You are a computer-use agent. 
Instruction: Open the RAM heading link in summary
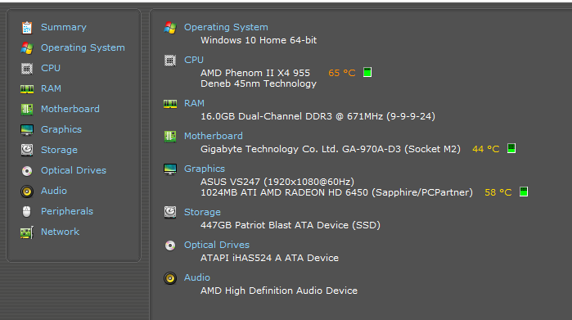194,103
